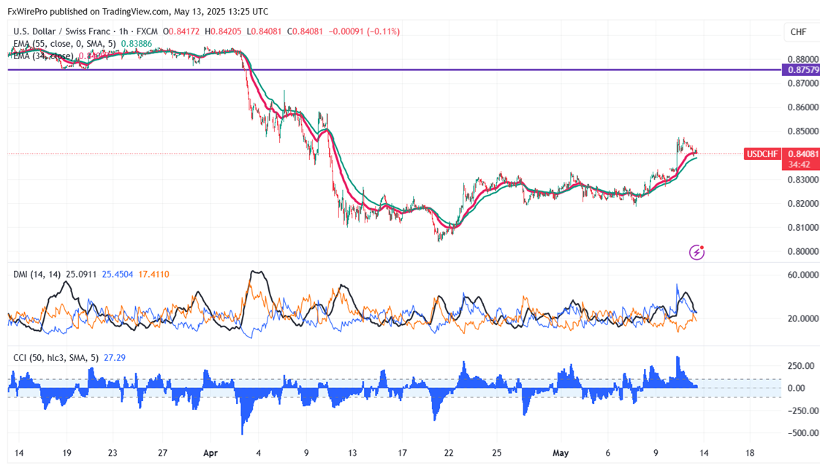
Task: Select the USDCHF price label tag
Action: [762, 154]
